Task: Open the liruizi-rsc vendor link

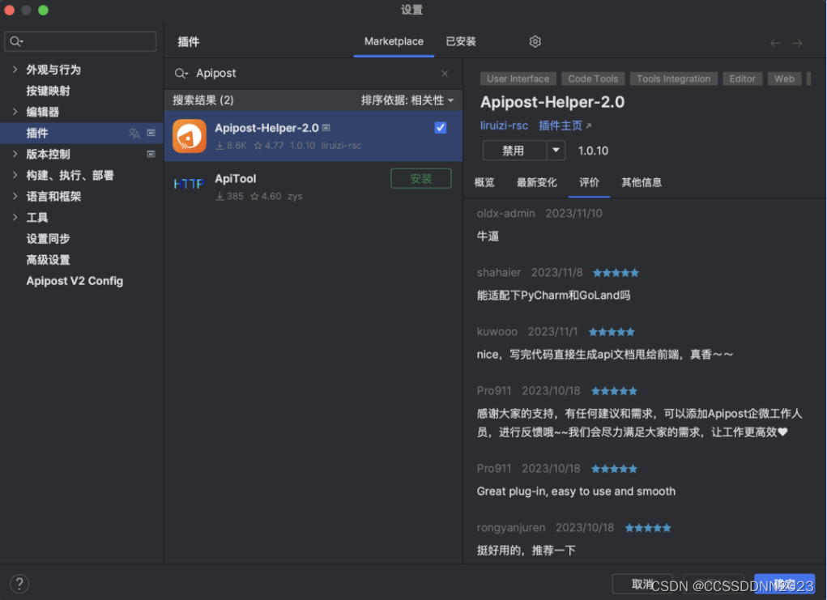Action: 504,126
